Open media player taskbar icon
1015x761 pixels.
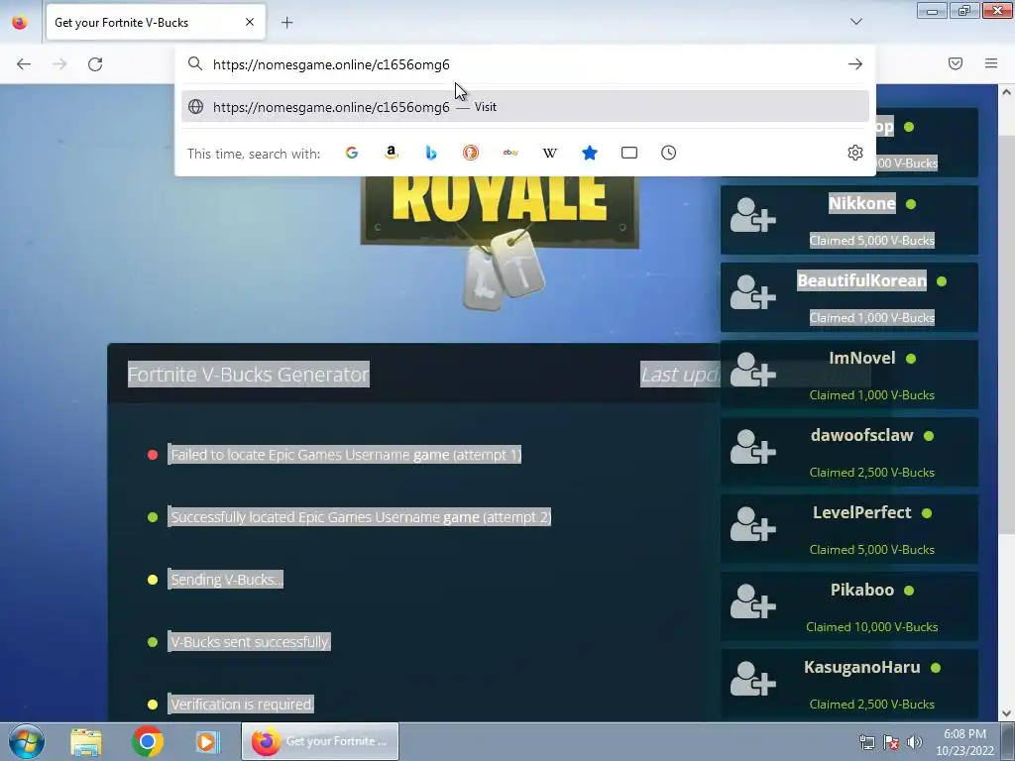coord(208,741)
